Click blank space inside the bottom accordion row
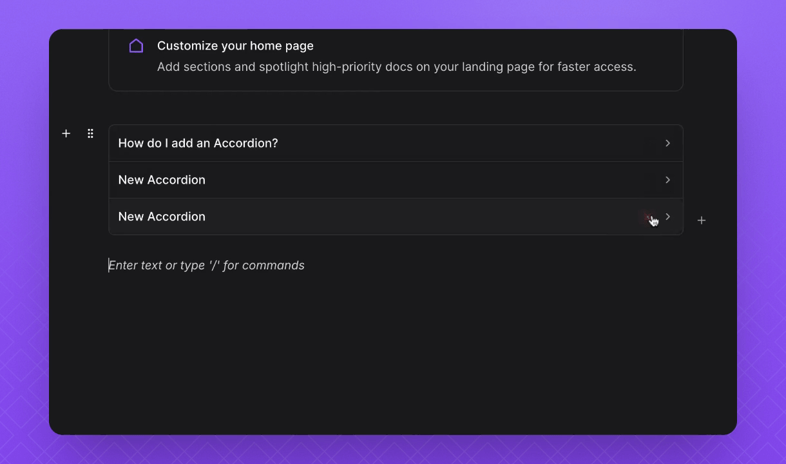Screen dimensions: 786x464 point(419,217)
